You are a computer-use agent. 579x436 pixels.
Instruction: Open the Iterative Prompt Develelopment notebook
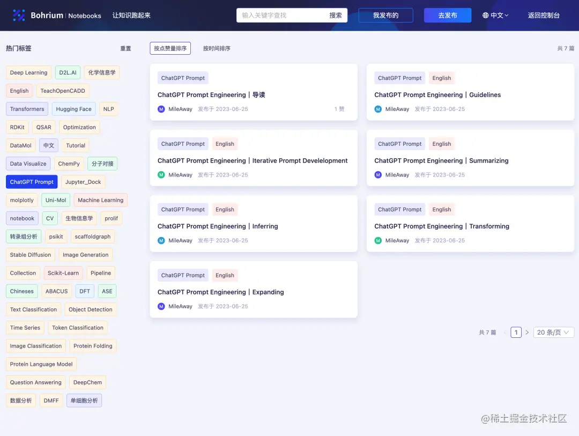click(x=253, y=160)
